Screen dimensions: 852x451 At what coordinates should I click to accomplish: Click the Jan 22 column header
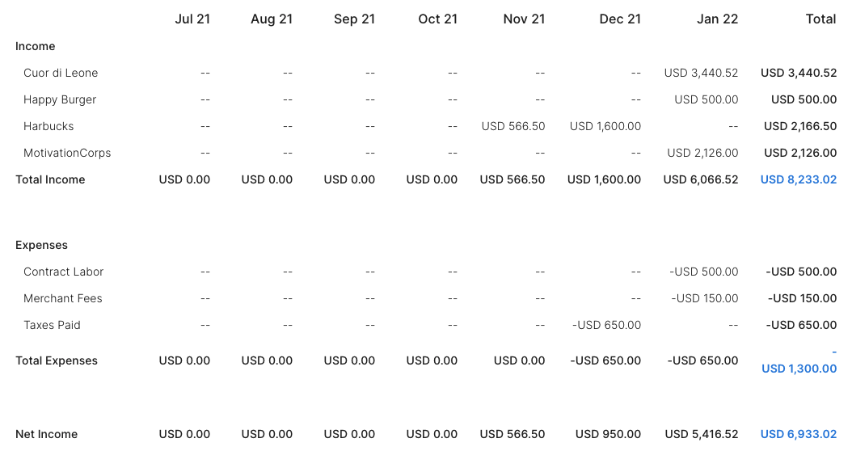[x=717, y=19]
